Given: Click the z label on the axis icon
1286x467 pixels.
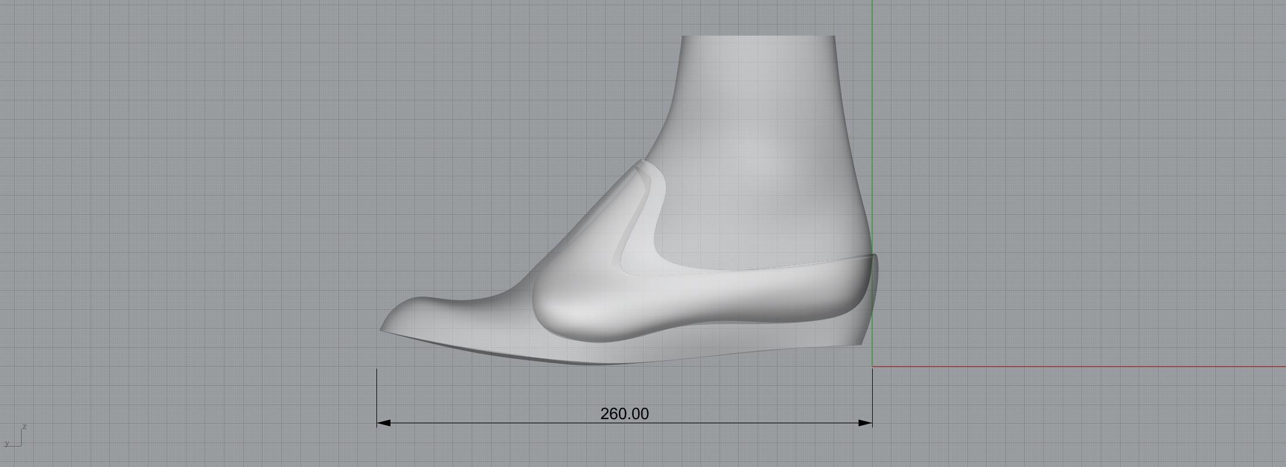Looking at the screenshot, I should click(25, 427).
